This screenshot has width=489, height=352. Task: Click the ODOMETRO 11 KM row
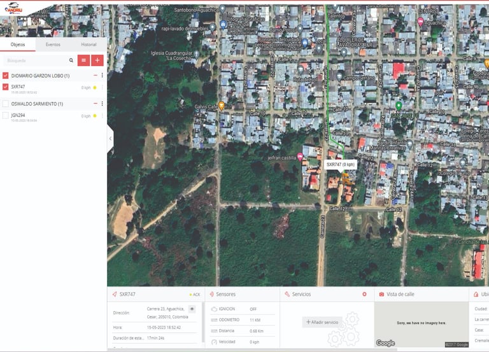click(x=243, y=320)
